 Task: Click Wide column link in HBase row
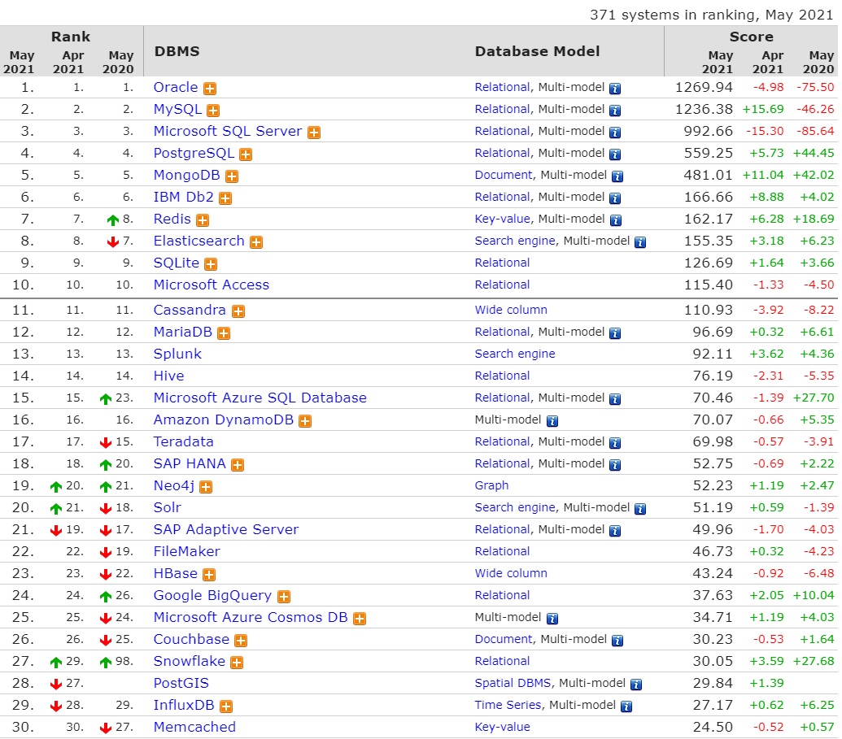(x=511, y=574)
